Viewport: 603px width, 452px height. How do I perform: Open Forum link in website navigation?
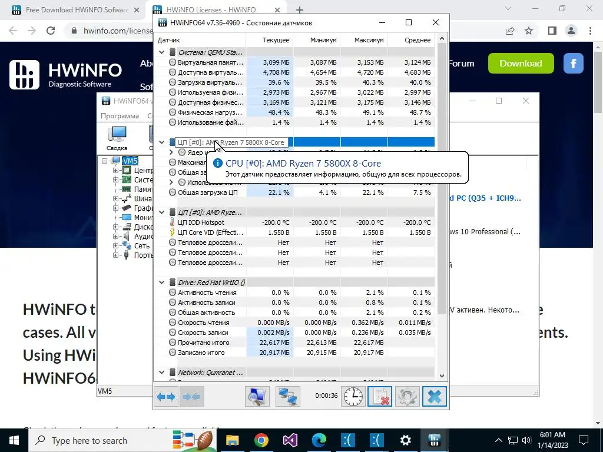pos(461,64)
